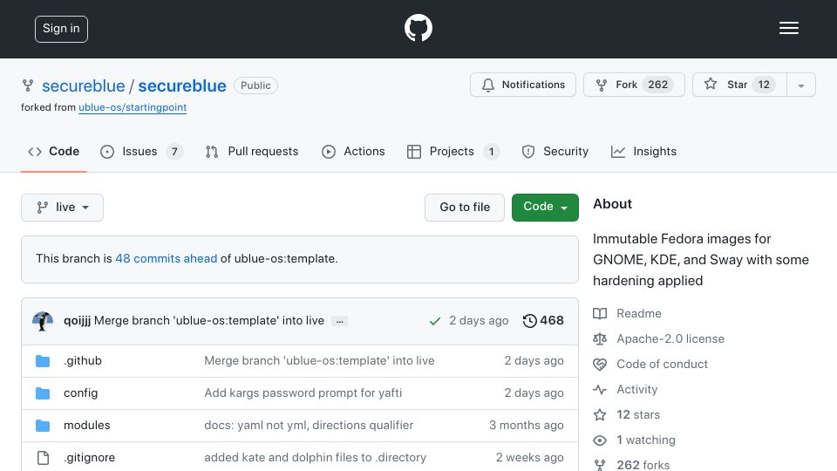Open the Security tab

click(555, 152)
